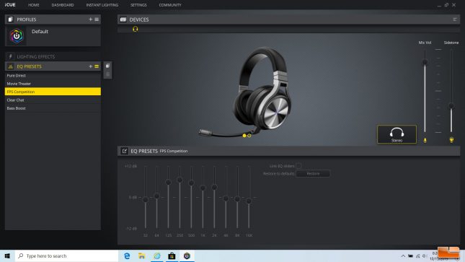Go to Instant Lighting tab
465x262 pixels.
[102, 5]
